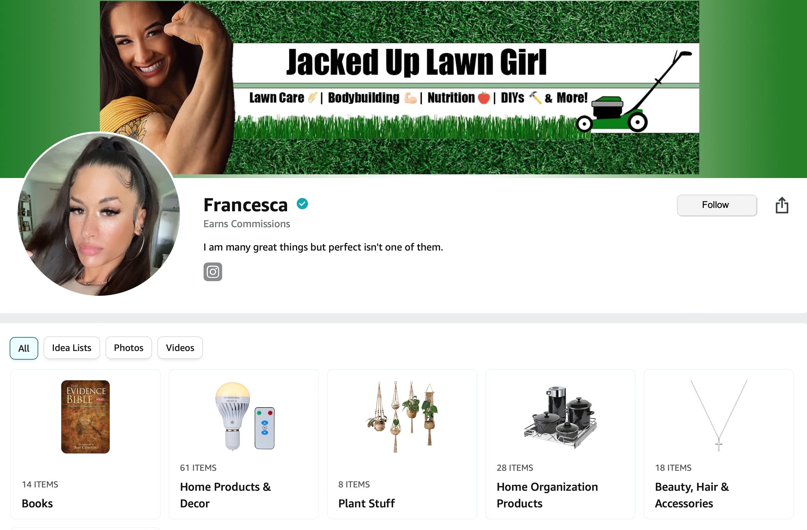View the cross necklace image
The image size is (807, 530).
click(x=719, y=416)
